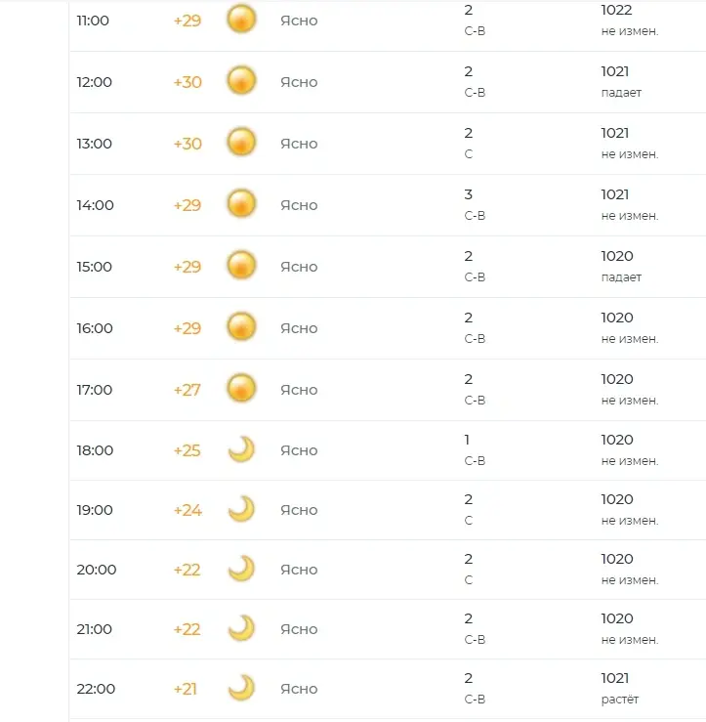Click the sun icon next to 12:00

pyautogui.click(x=241, y=81)
